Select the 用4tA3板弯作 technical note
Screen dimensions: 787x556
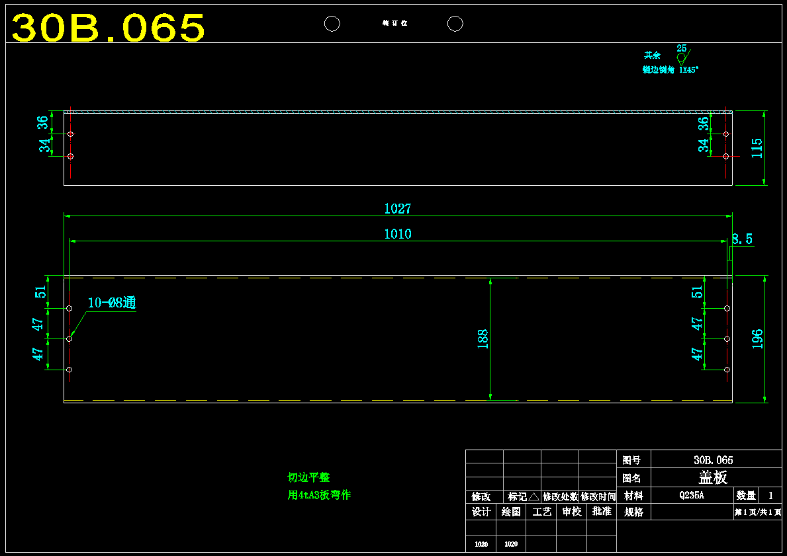(319, 495)
